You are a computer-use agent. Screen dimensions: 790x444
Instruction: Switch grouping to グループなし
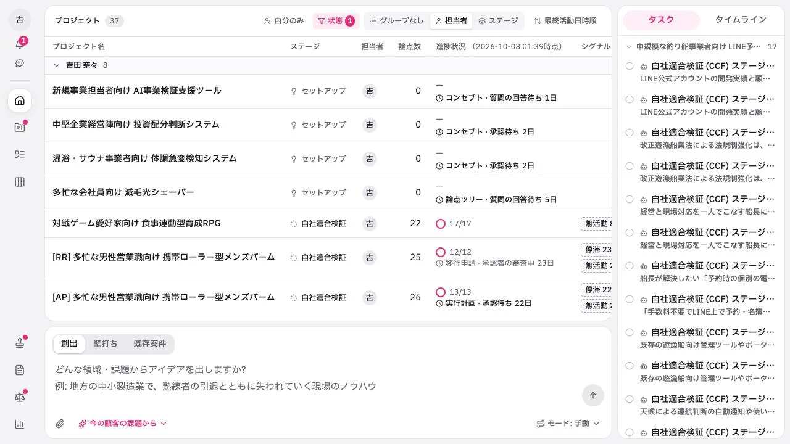(x=397, y=21)
